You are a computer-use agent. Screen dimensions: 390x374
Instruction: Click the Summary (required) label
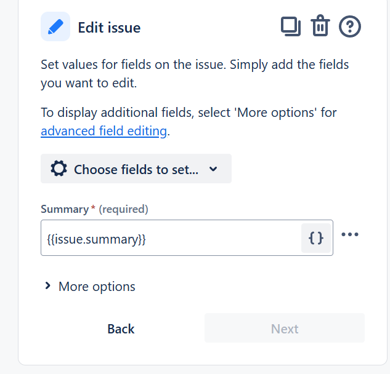[94, 209]
